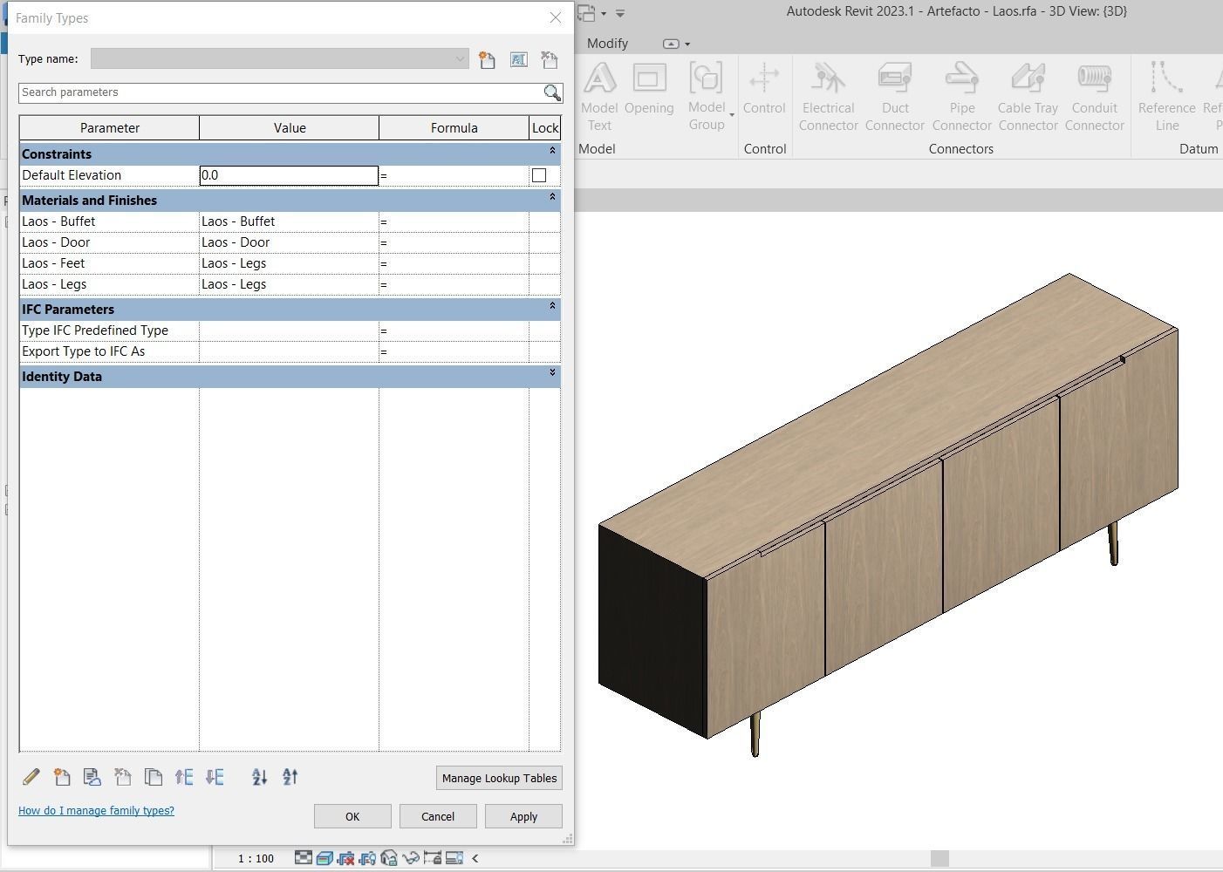Click the Visual Style box icon

(325, 858)
